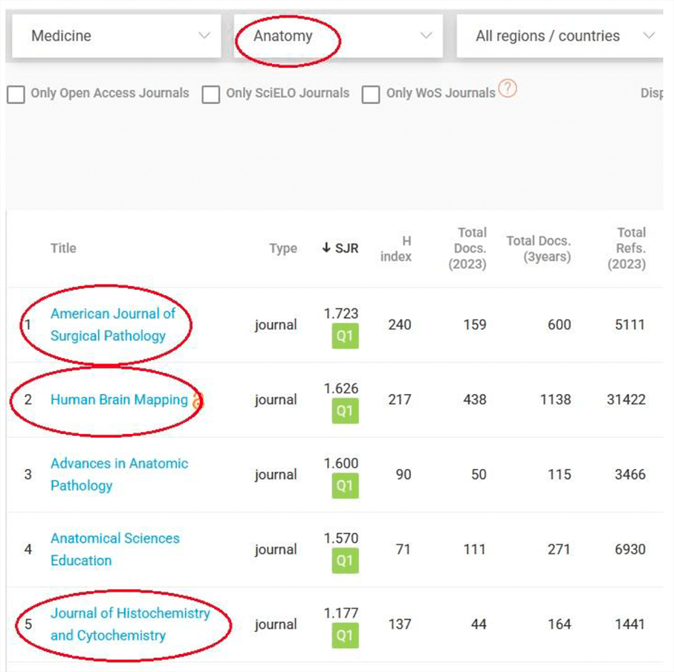Sort table by H index column
Screen dimensions: 674x672
pos(395,248)
